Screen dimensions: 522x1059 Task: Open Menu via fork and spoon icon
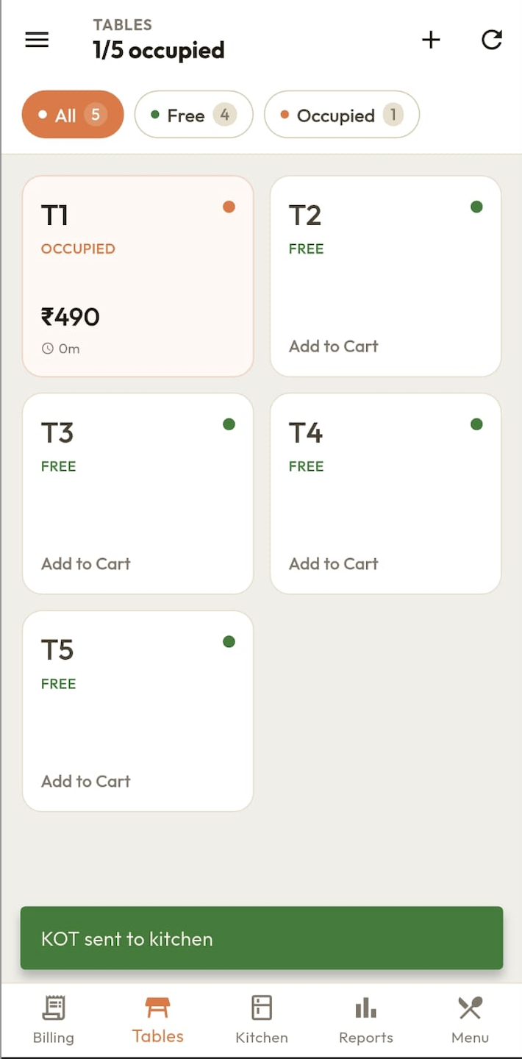point(471,1008)
